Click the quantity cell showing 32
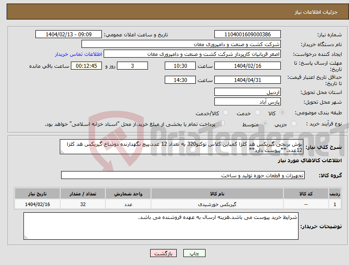 point(83,204)
